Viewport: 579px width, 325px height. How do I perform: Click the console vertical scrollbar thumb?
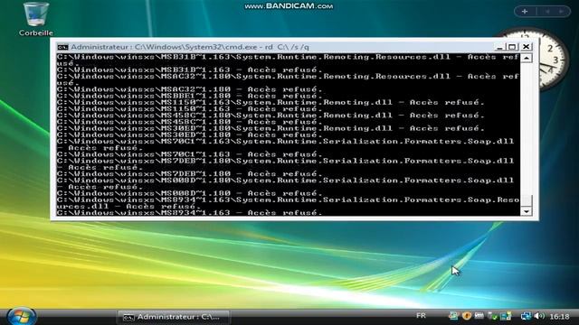pos(527,200)
